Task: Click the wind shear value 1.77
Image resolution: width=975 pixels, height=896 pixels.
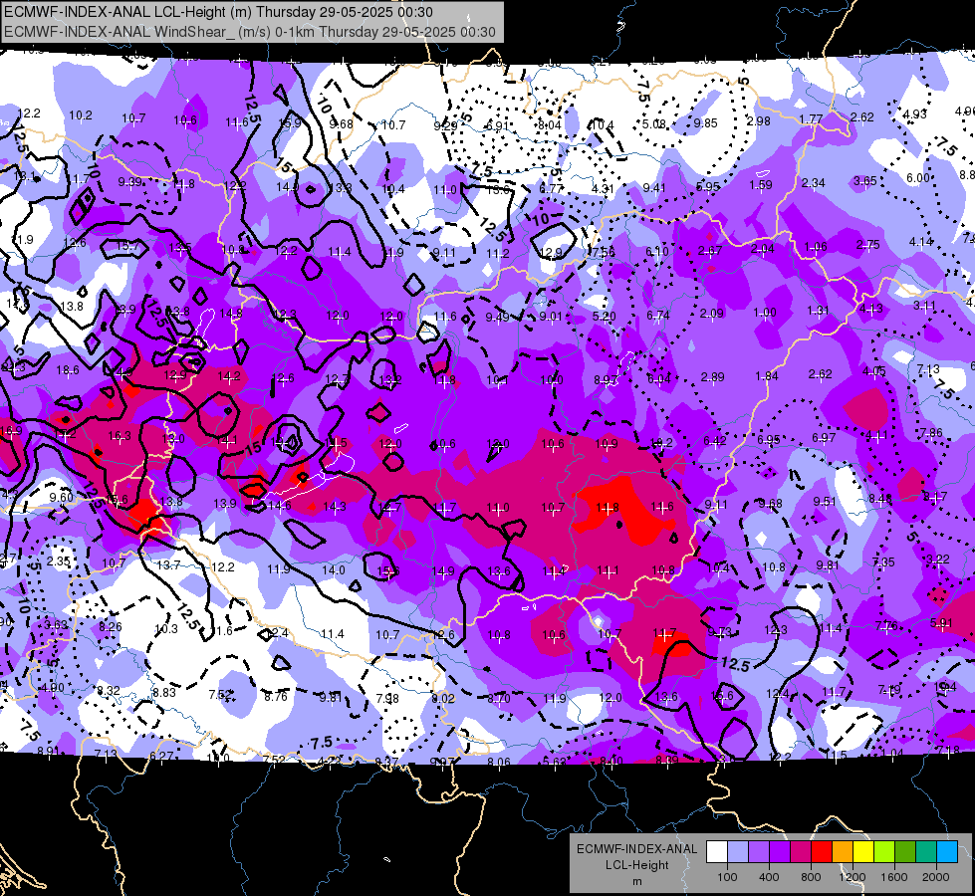Action: (x=811, y=118)
